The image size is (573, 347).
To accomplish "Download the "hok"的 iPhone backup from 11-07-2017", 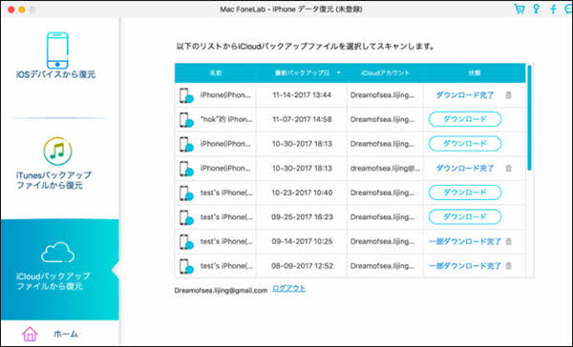I will pos(465,119).
